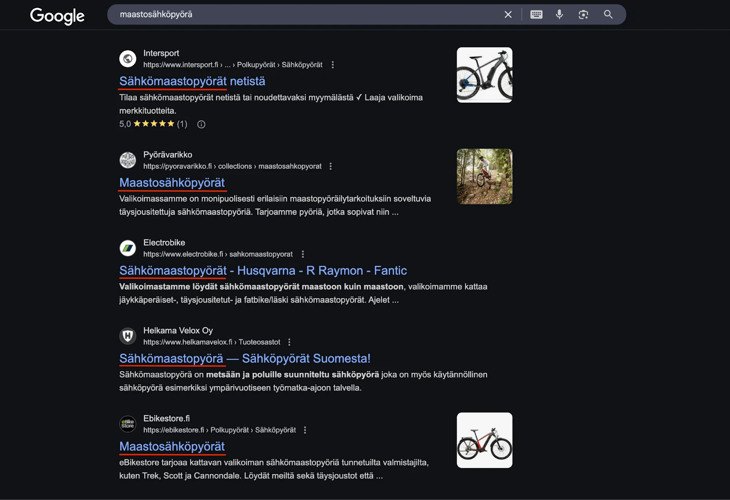The width and height of the screenshot is (730, 500).
Task: Click the Ebikestore red e-bike thumbnail
Action: [485, 440]
